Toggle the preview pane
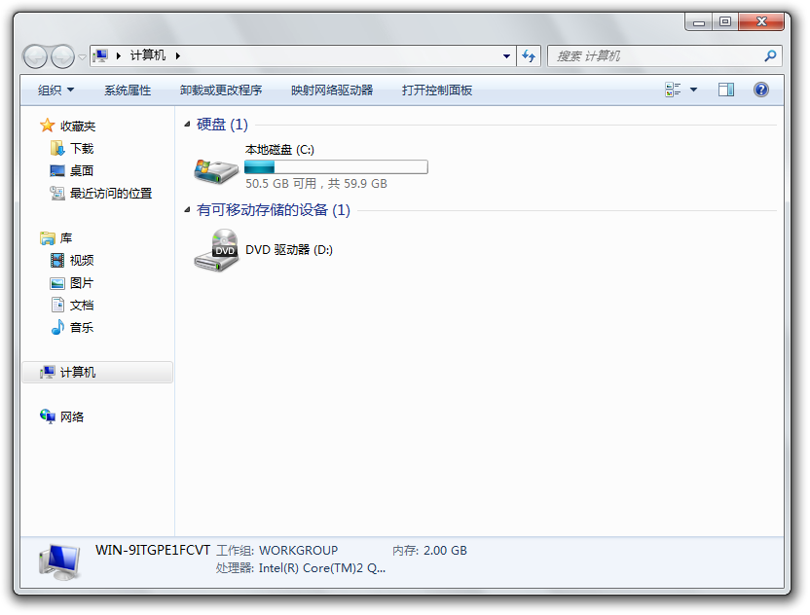This screenshot has width=810, height=615. (726, 90)
